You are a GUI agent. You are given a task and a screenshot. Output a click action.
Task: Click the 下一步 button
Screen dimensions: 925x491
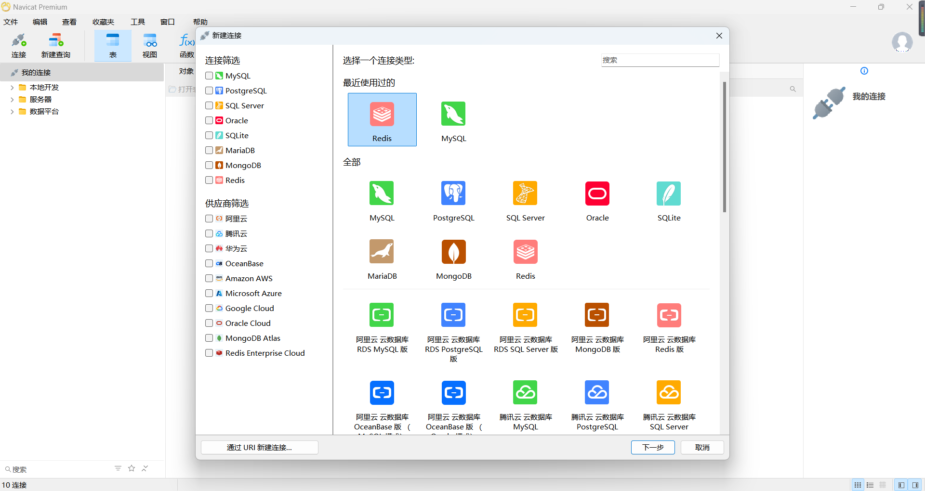coord(653,447)
